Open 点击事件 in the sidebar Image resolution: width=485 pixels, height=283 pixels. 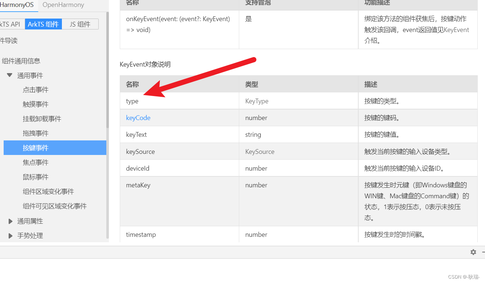click(35, 90)
